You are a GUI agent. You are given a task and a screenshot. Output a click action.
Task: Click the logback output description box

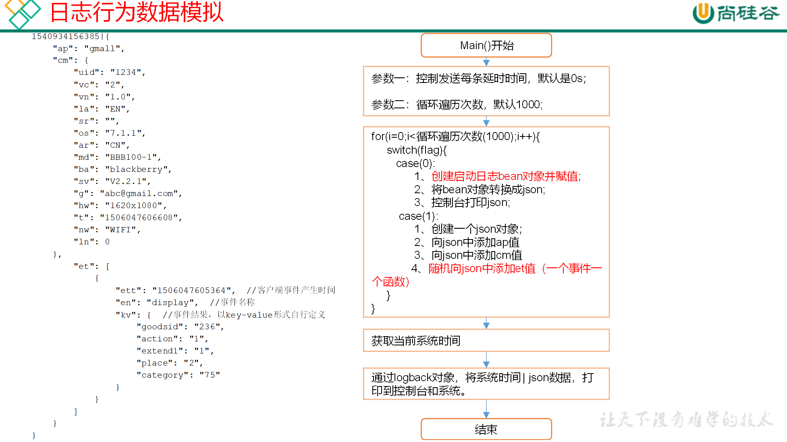pos(486,384)
